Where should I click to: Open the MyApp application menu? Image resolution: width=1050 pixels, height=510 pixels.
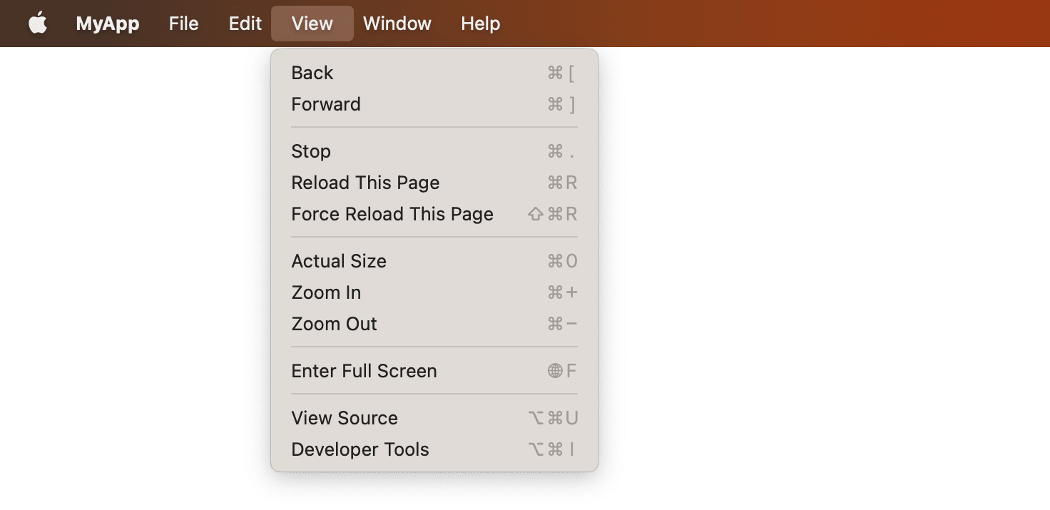coord(107,23)
